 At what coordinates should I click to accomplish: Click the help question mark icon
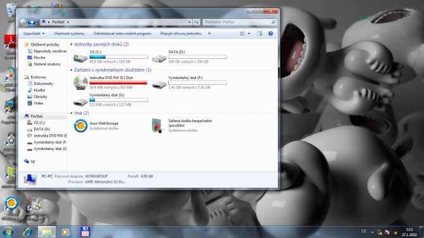click(x=270, y=34)
